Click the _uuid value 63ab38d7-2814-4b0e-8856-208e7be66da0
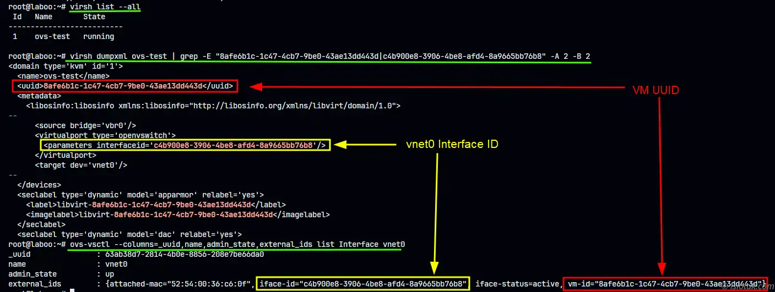This screenshot has height=292, width=775. coord(185,254)
